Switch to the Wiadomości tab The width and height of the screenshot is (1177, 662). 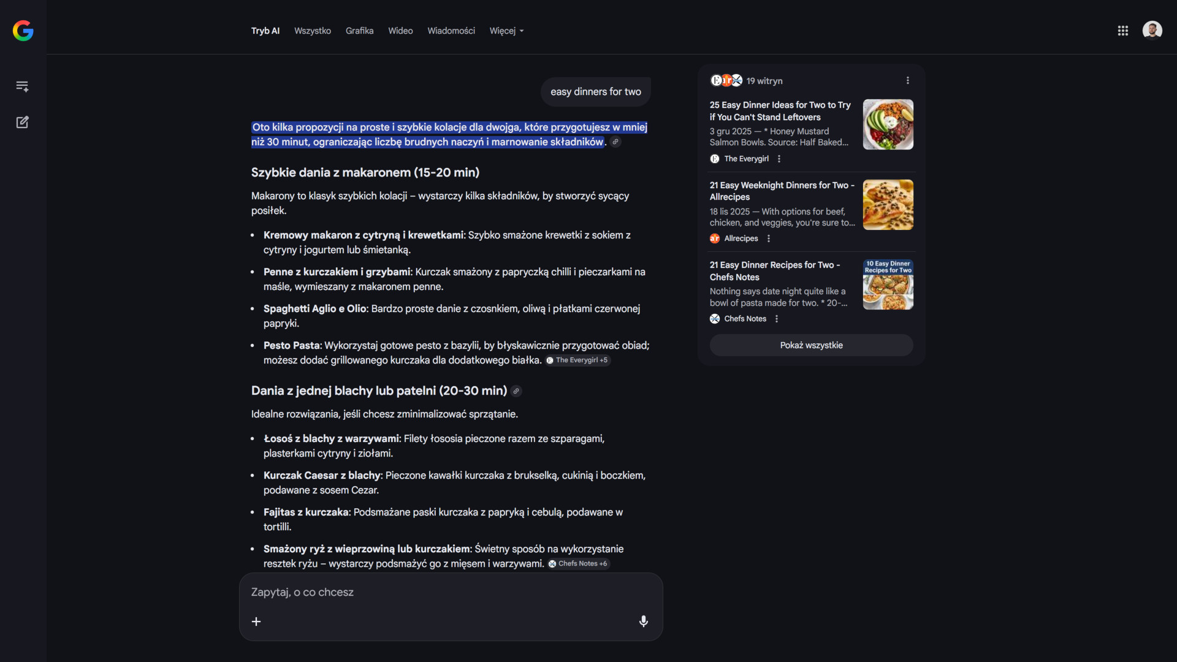point(451,31)
